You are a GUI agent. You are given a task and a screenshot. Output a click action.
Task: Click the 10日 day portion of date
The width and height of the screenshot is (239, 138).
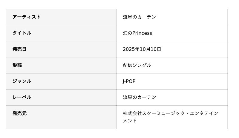coord(156,49)
